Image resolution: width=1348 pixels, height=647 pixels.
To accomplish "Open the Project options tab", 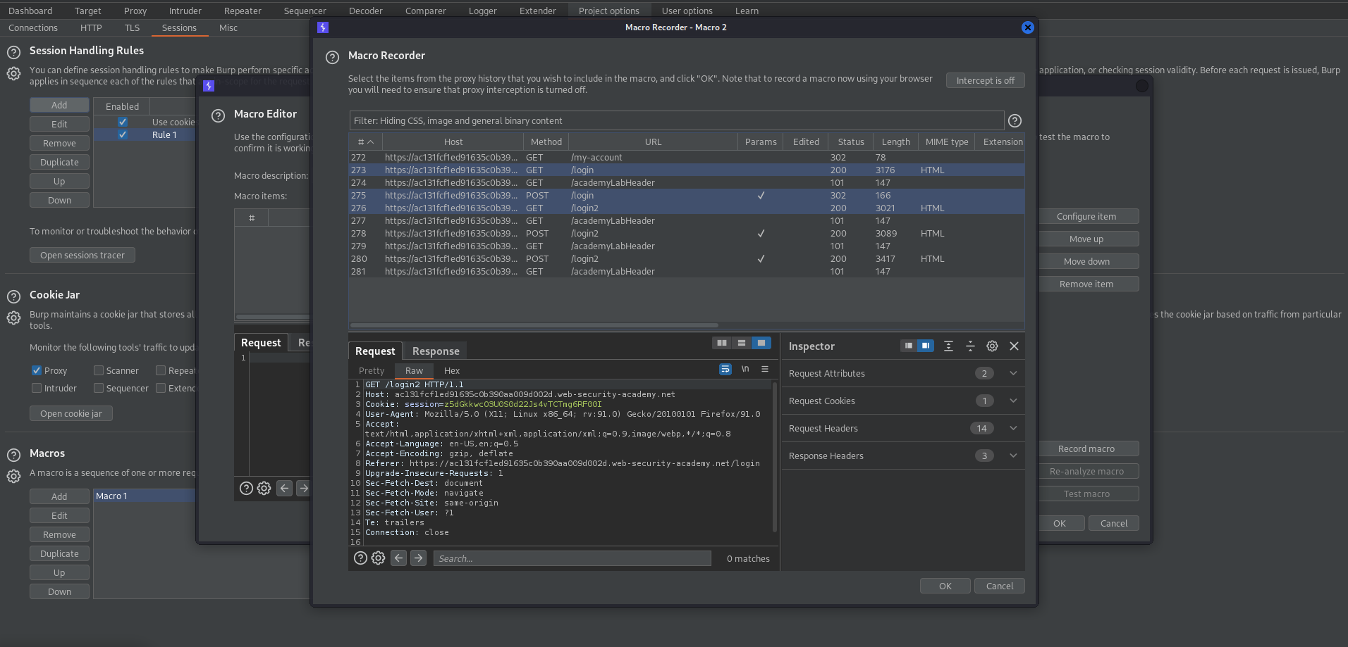I will [x=609, y=11].
